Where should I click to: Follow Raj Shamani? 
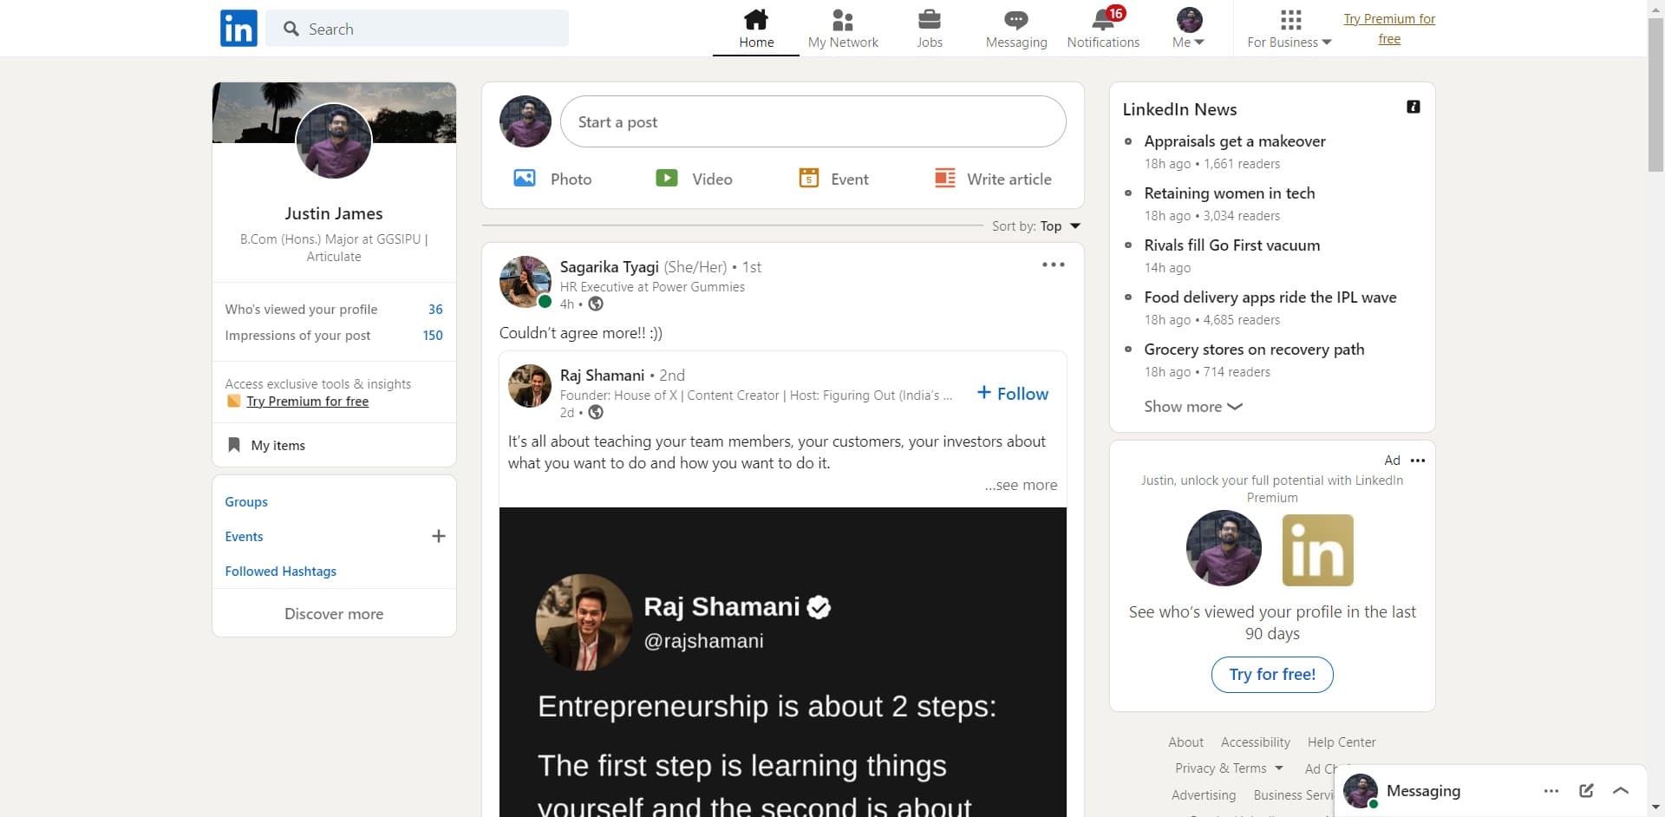tap(1012, 393)
